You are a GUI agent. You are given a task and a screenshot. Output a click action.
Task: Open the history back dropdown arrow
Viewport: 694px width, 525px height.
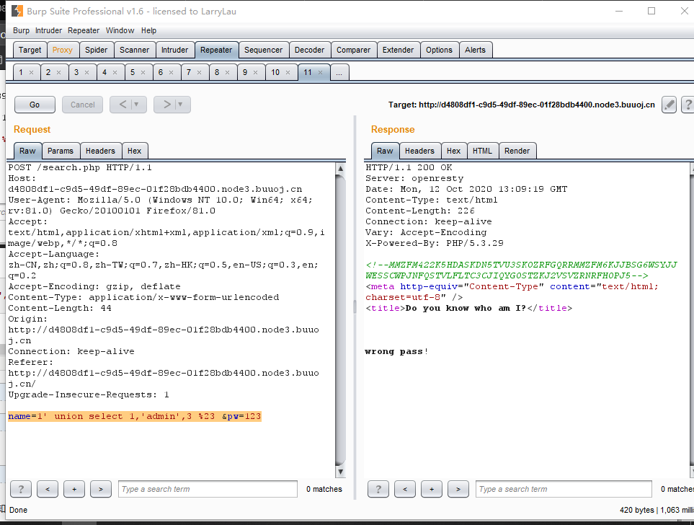136,105
